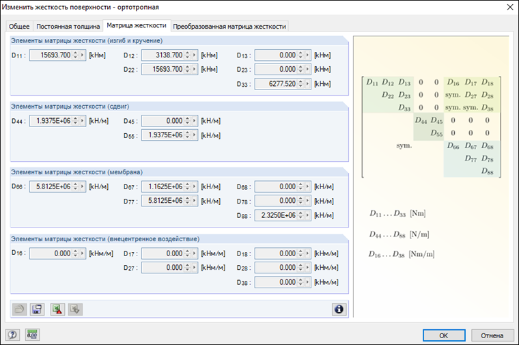
Task: Open the D11 field side arrow menu
Action: click(x=83, y=55)
